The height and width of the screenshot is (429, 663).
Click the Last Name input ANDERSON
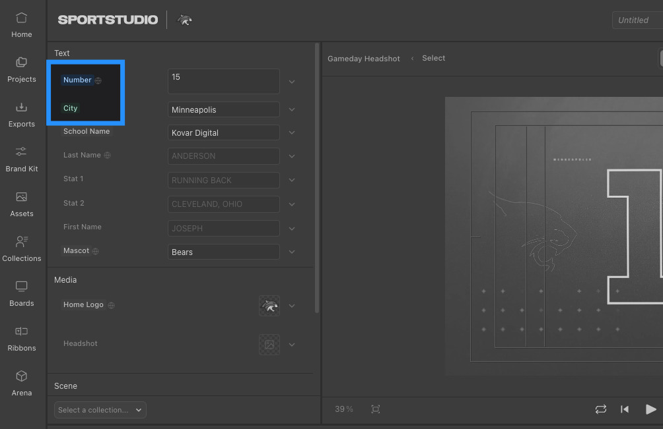click(224, 156)
